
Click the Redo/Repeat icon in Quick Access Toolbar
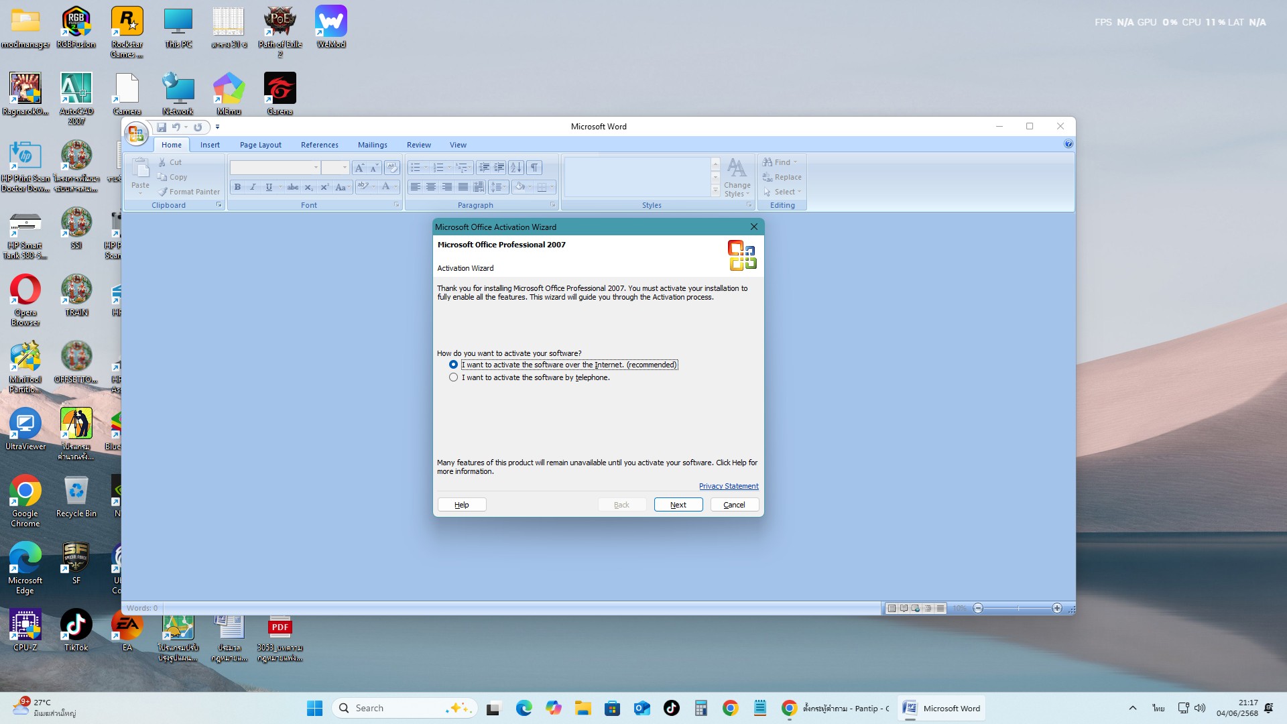[x=198, y=127]
